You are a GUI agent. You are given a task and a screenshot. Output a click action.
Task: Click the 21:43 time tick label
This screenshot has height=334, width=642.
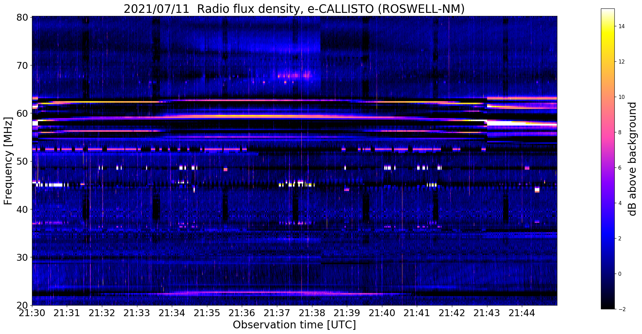pyautogui.click(x=487, y=313)
